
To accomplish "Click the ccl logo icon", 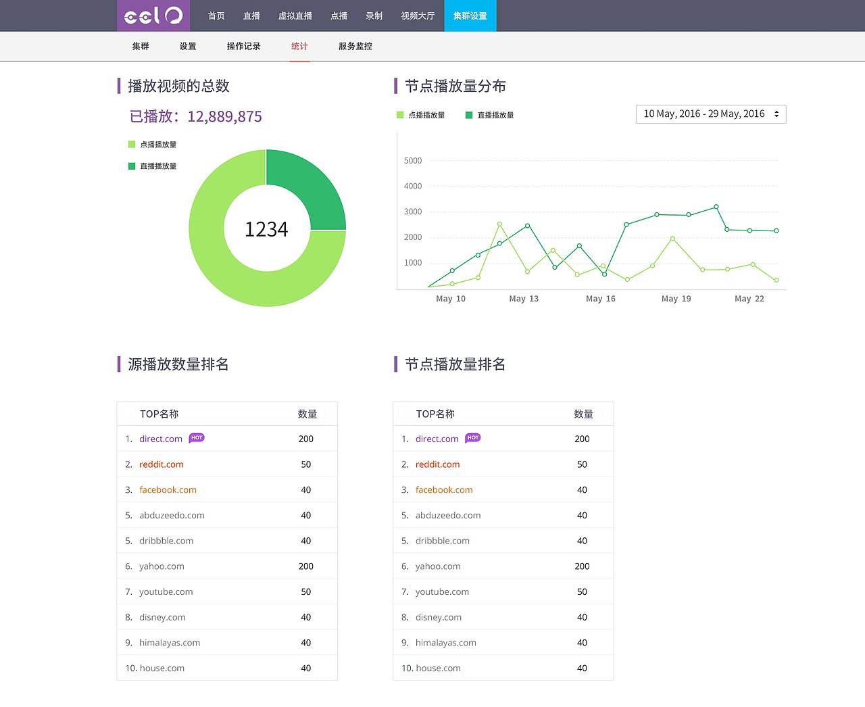I will (153, 15).
